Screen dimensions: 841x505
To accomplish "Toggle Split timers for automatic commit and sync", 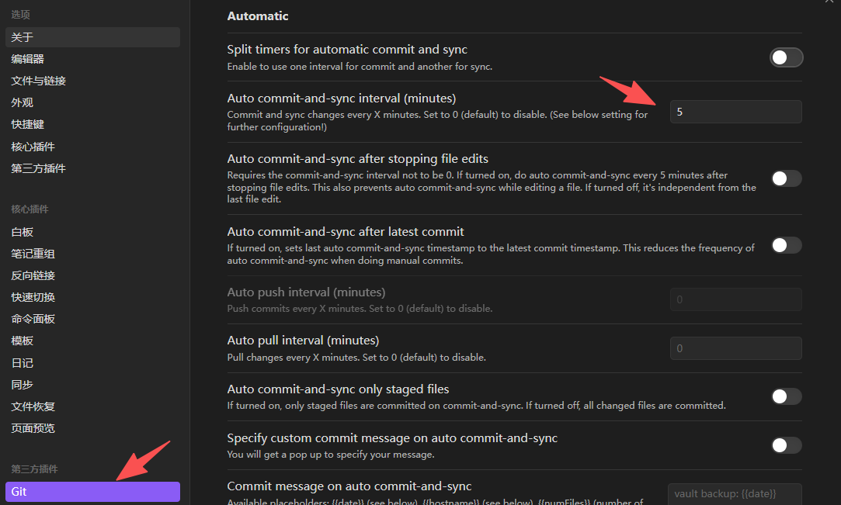I will (787, 57).
